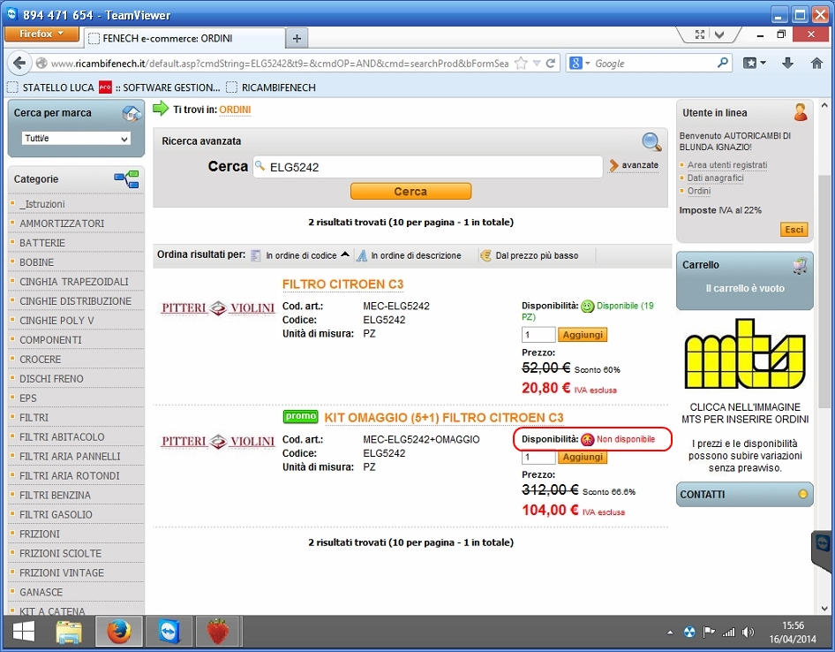Open the KIT OMAGGIO (5+1) FILTRO CITROEN C3 title
835x652 pixels.
point(444,417)
